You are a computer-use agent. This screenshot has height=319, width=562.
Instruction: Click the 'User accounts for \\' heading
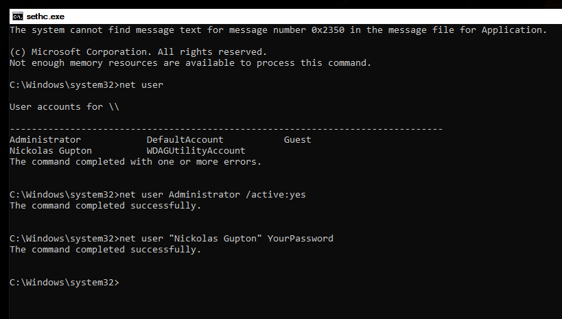coord(64,107)
